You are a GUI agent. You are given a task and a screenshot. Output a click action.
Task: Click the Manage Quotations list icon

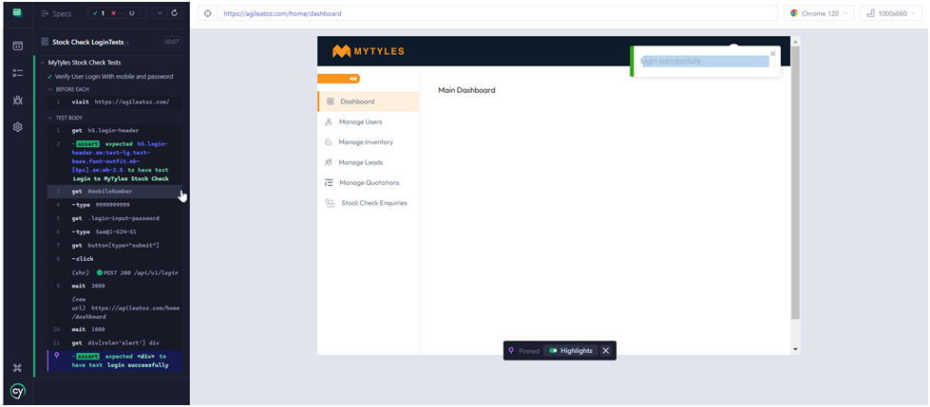point(329,182)
